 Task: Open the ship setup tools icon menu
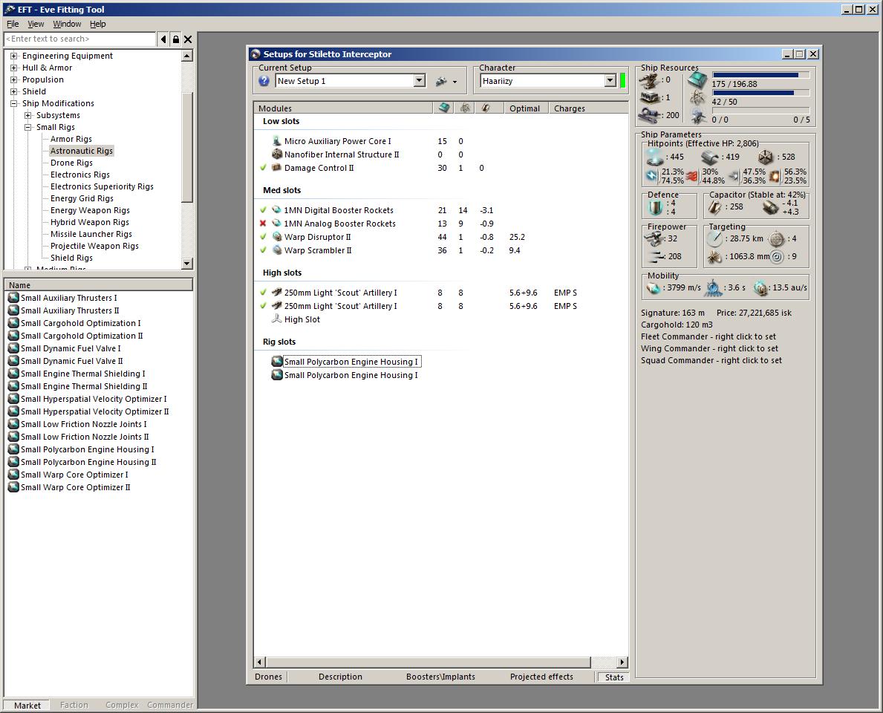click(x=446, y=82)
